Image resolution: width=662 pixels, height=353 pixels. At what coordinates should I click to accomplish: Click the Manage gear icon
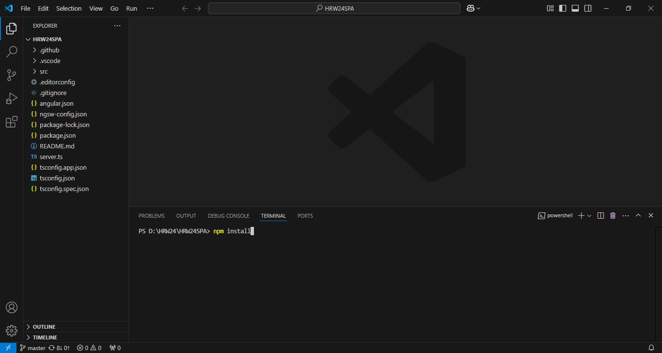pos(12,331)
